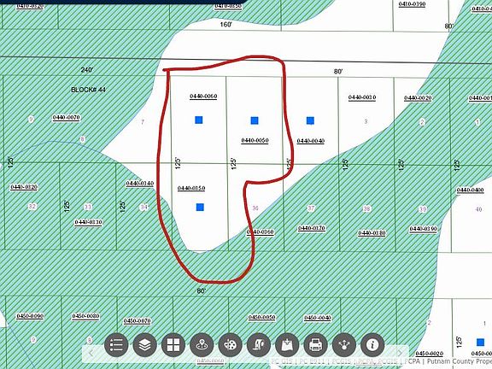Viewport: 492px width, 369px height.
Task: Open the Share widget
Action: click(x=344, y=345)
